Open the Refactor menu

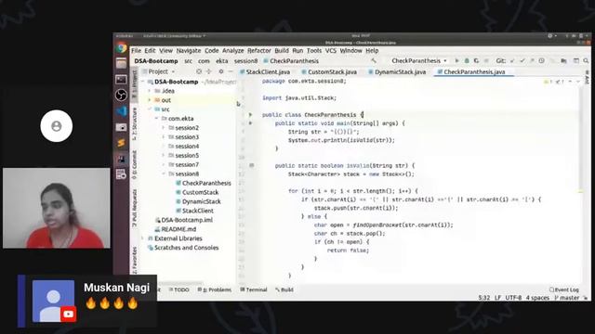pos(259,50)
